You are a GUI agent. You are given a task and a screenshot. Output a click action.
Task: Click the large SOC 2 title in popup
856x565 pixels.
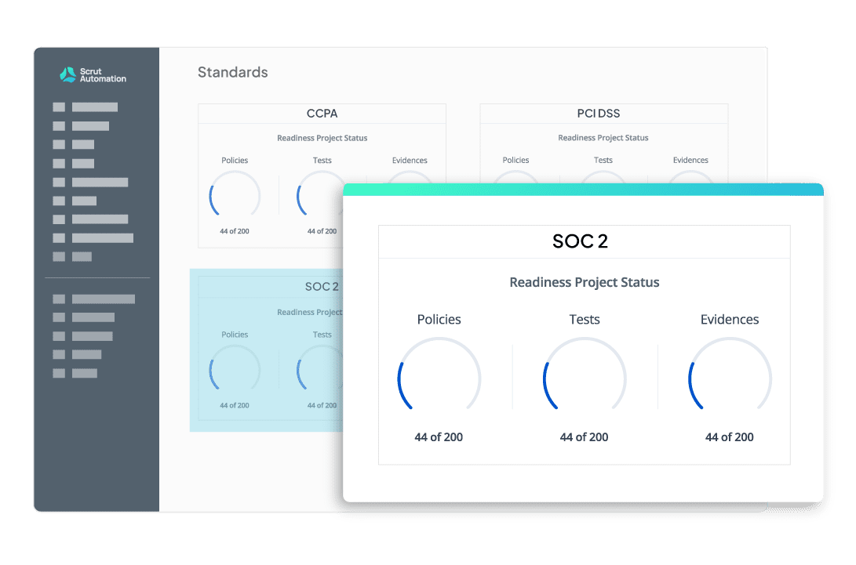pos(580,241)
